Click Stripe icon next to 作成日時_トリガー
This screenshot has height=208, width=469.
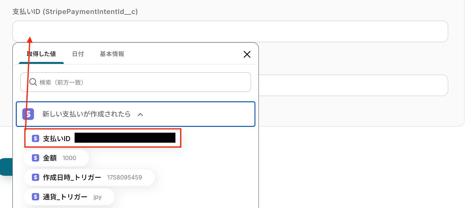(35, 177)
